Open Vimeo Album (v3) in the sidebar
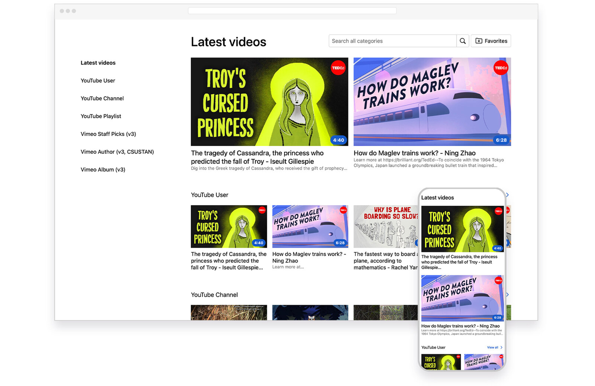 (x=103, y=170)
